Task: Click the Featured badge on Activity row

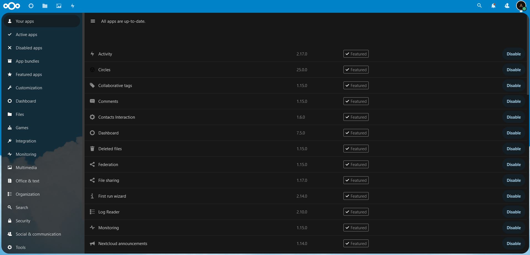Action: click(x=356, y=54)
